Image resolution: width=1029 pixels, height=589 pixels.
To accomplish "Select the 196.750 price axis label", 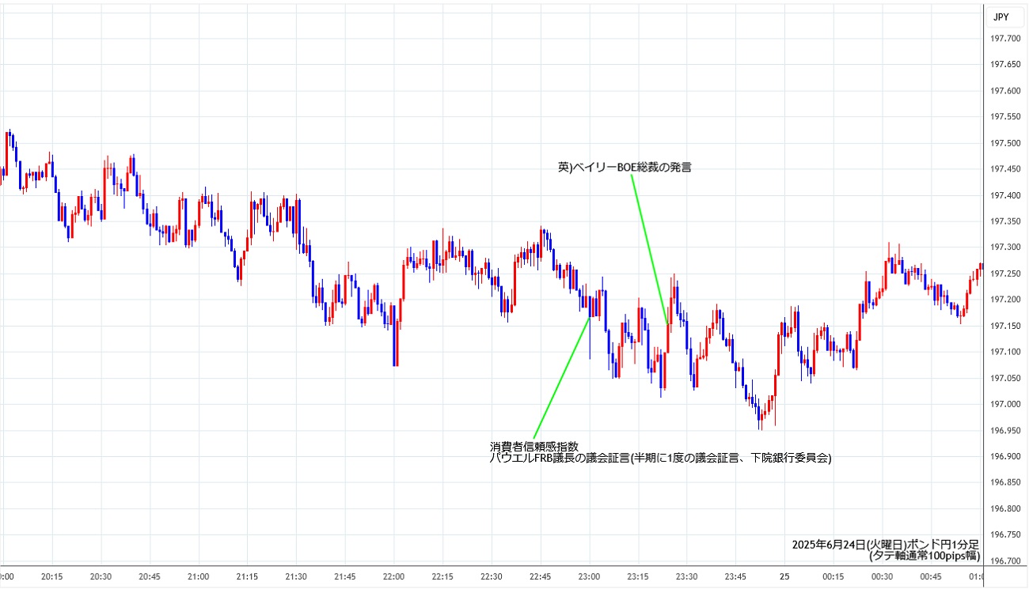I will pos(1005,534).
